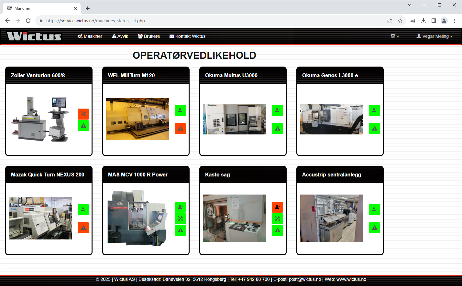The height and width of the screenshot is (286, 462).
Task: Select Kontakt Wictus in the navbar
Action: click(188, 36)
